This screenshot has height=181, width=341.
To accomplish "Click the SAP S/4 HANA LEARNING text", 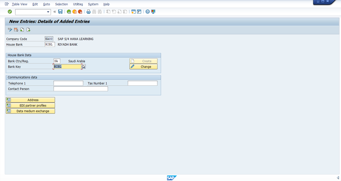I will click(x=76, y=39).
